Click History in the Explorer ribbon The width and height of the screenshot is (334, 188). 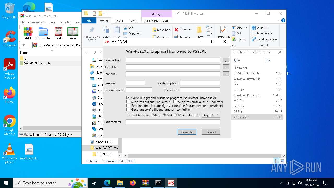[x=239, y=39]
